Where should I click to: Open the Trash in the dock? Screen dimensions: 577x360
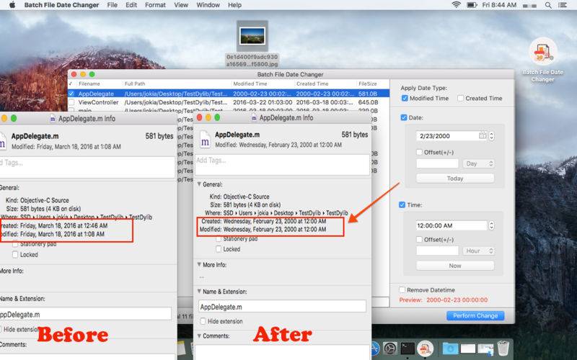503,348
